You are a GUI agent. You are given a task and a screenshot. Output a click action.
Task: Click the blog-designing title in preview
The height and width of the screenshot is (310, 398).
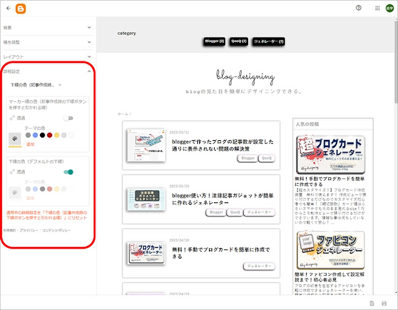click(x=245, y=77)
